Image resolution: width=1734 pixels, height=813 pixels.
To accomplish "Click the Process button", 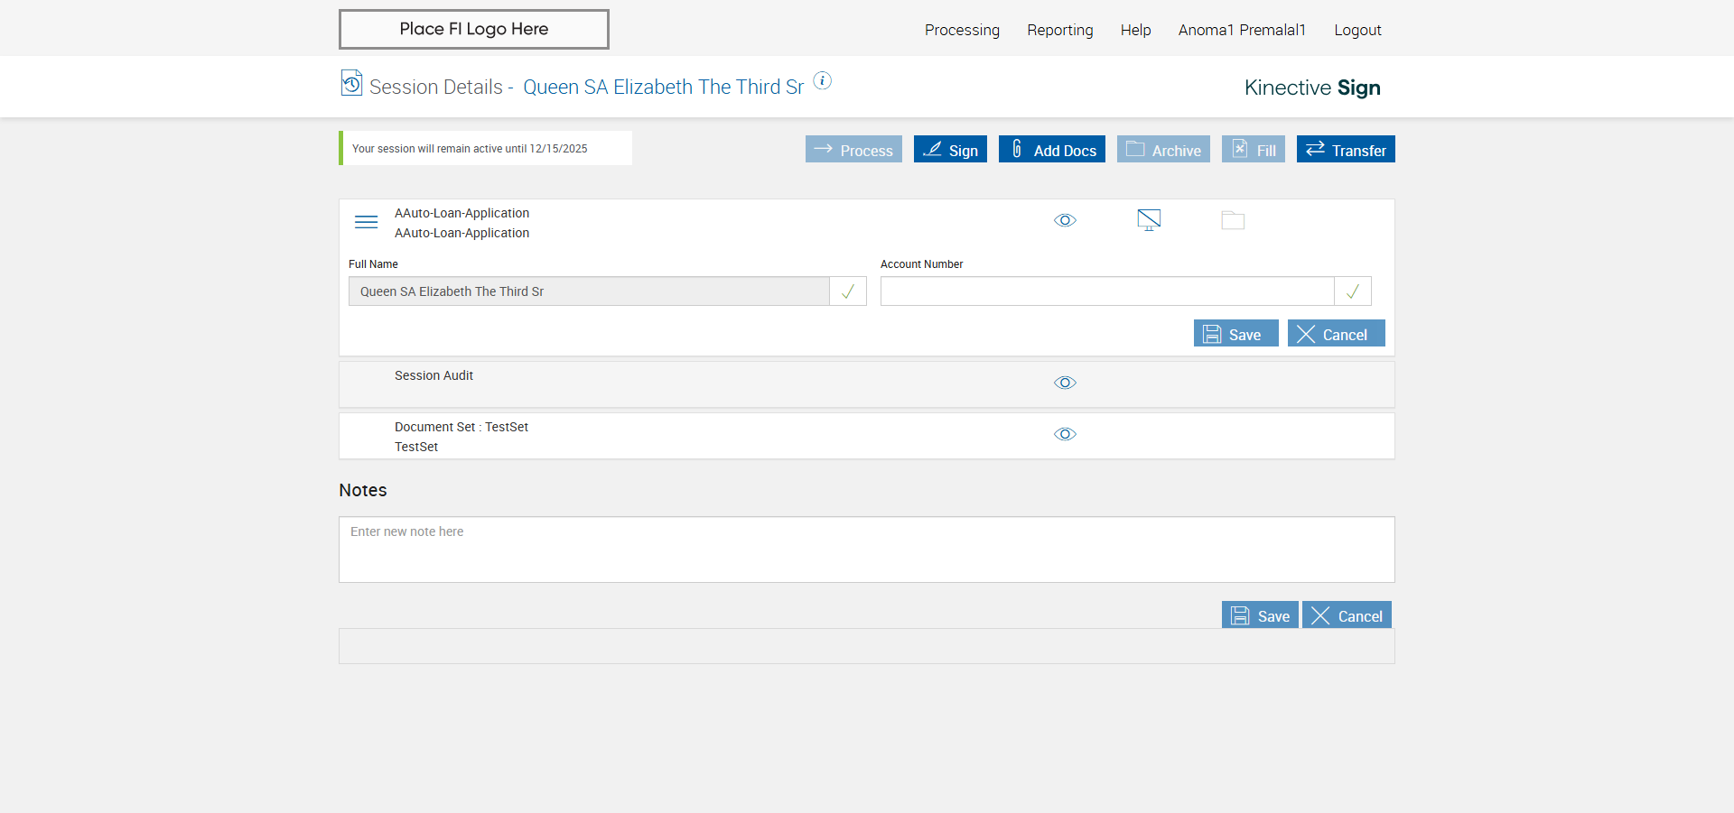I will pyautogui.click(x=853, y=149).
